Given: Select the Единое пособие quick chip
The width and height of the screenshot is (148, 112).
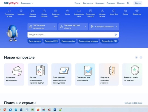Looking at the screenshot, I should pos(68,41).
